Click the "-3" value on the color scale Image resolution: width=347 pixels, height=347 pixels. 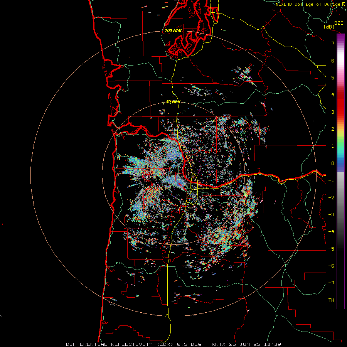(x=331, y=215)
